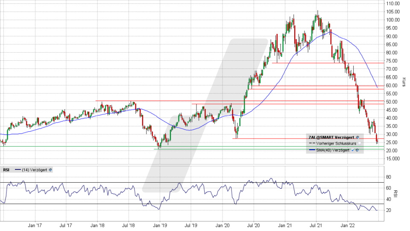Click the globe icon beside ZAL@SMART Verzögert
Screen dimensions: 410x231
pos(357,137)
